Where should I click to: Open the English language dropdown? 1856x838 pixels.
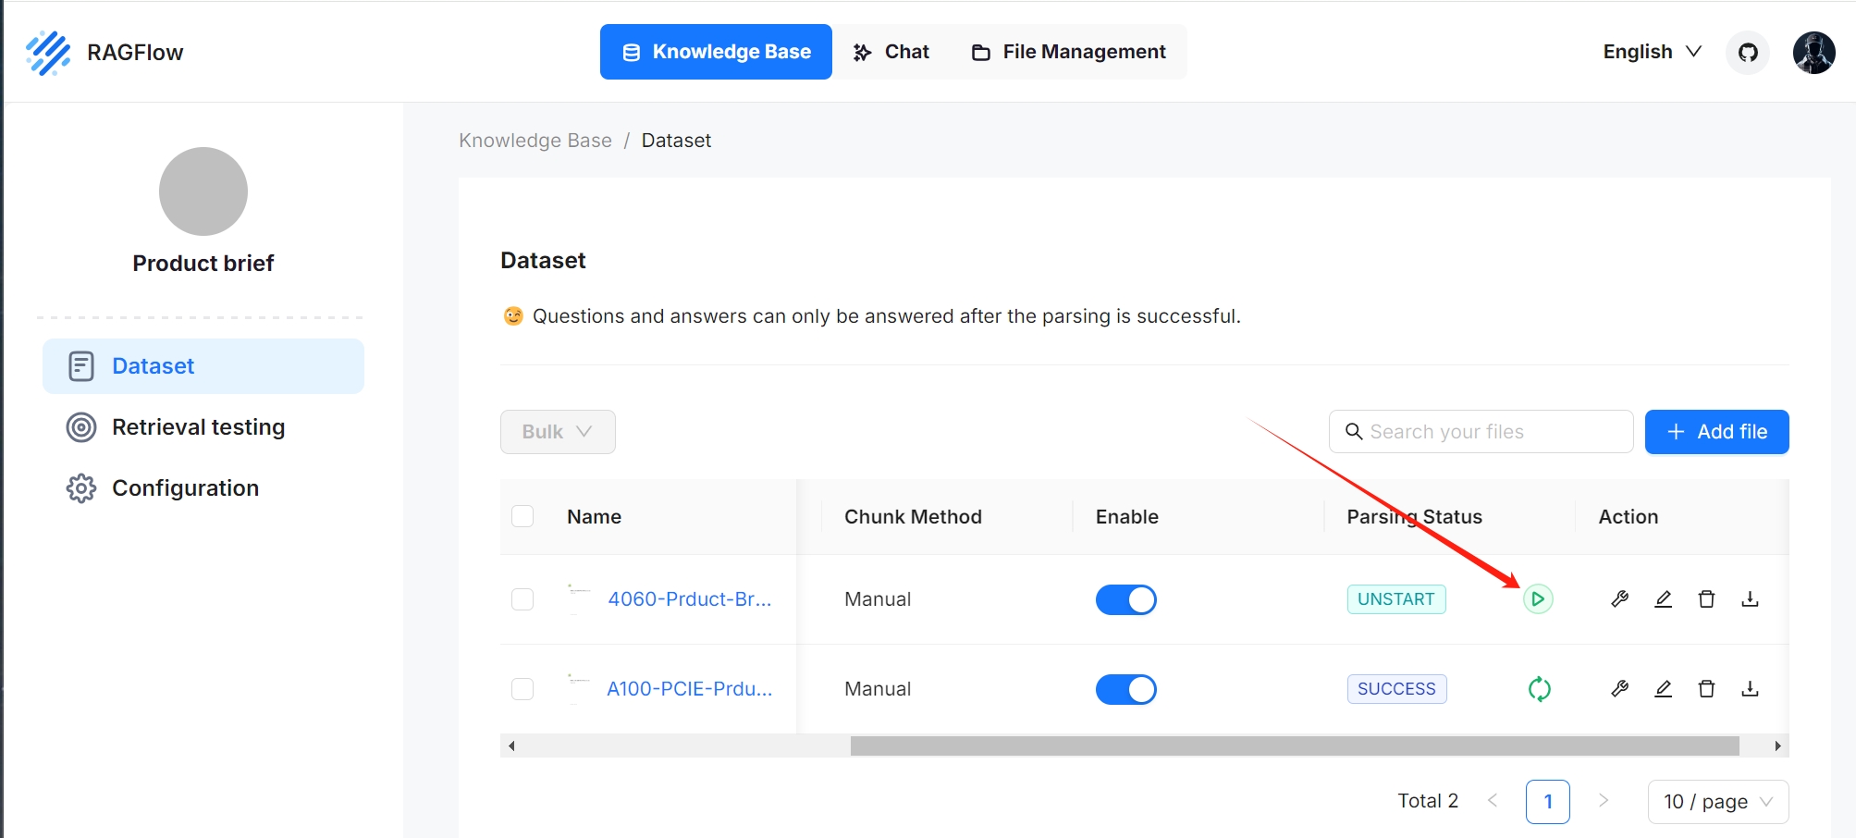pyautogui.click(x=1652, y=52)
